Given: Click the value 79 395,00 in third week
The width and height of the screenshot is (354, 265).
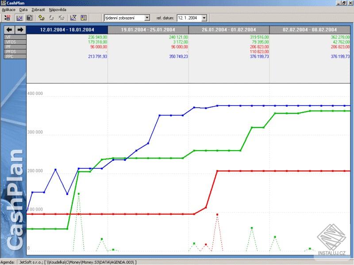Looking at the screenshot, I should (x=260, y=42).
